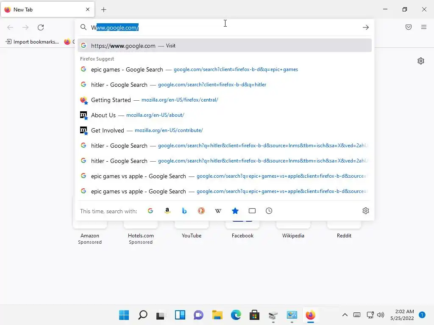The width and height of the screenshot is (434, 325).
Task: Close the New Tab tab
Action: click(x=88, y=9)
